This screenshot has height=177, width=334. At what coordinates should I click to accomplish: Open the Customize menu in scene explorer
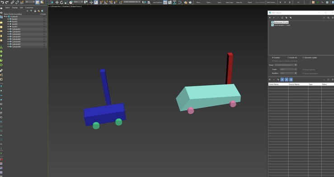tap(29, 7)
